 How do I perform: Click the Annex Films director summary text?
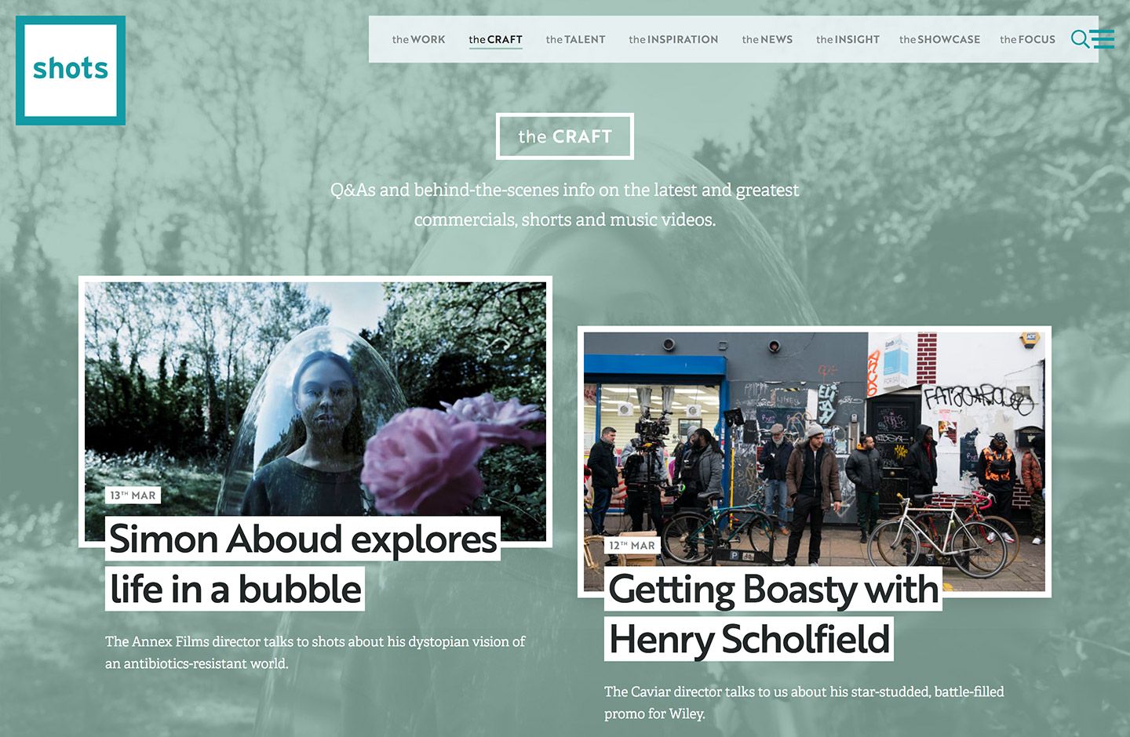coord(315,652)
